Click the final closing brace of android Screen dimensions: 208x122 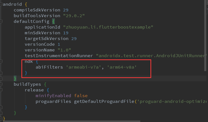point(4,119)
